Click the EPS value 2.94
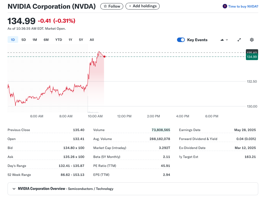 tap(167, 175)
